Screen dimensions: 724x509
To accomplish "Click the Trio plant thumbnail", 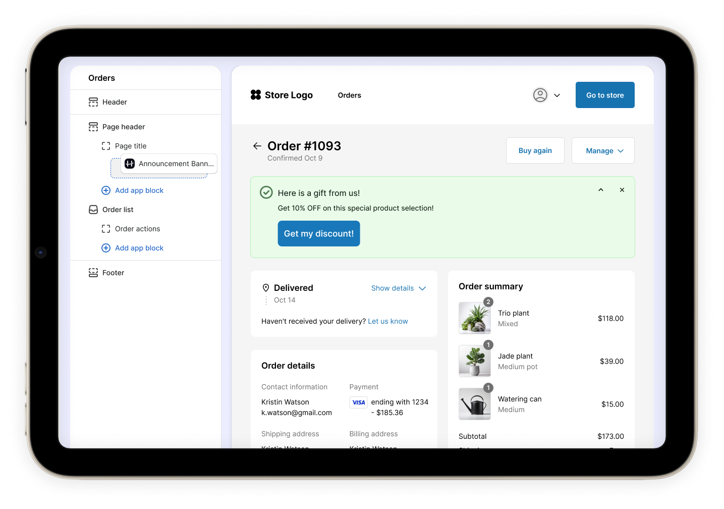I will pos(475,318).
